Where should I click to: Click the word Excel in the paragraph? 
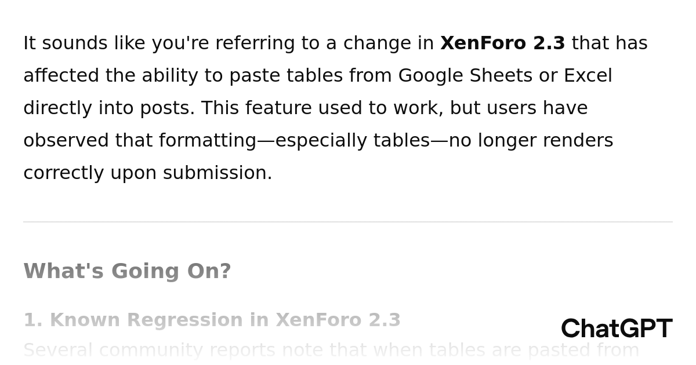point(588,76)
